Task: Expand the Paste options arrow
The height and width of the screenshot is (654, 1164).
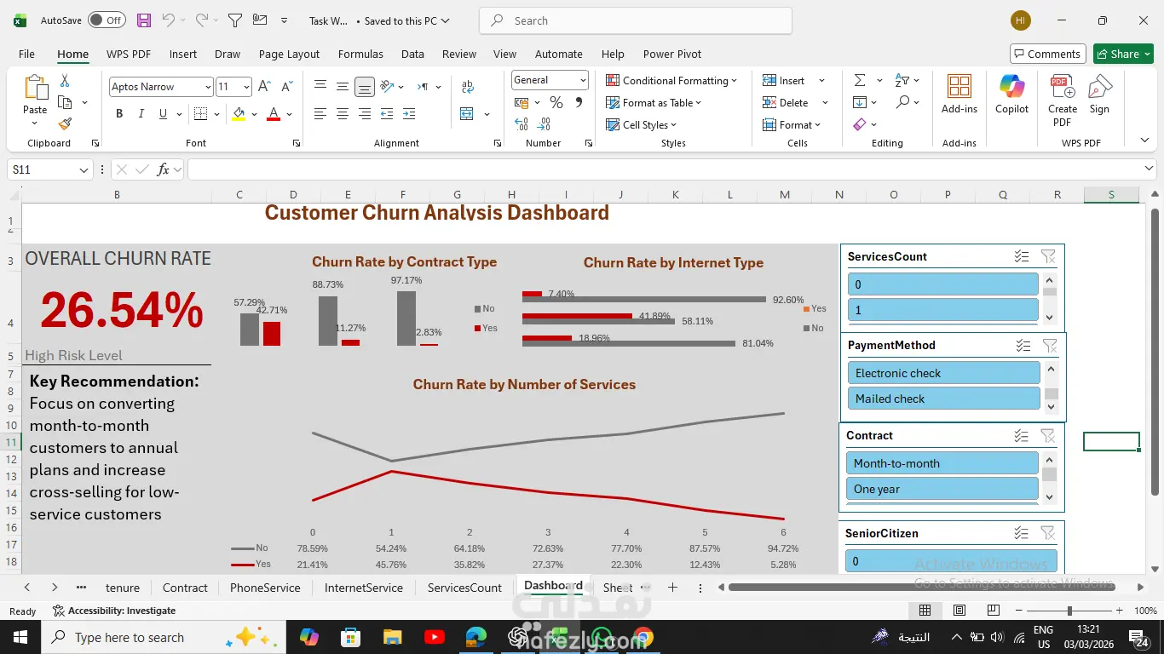Action: click(x=35, y=123)
